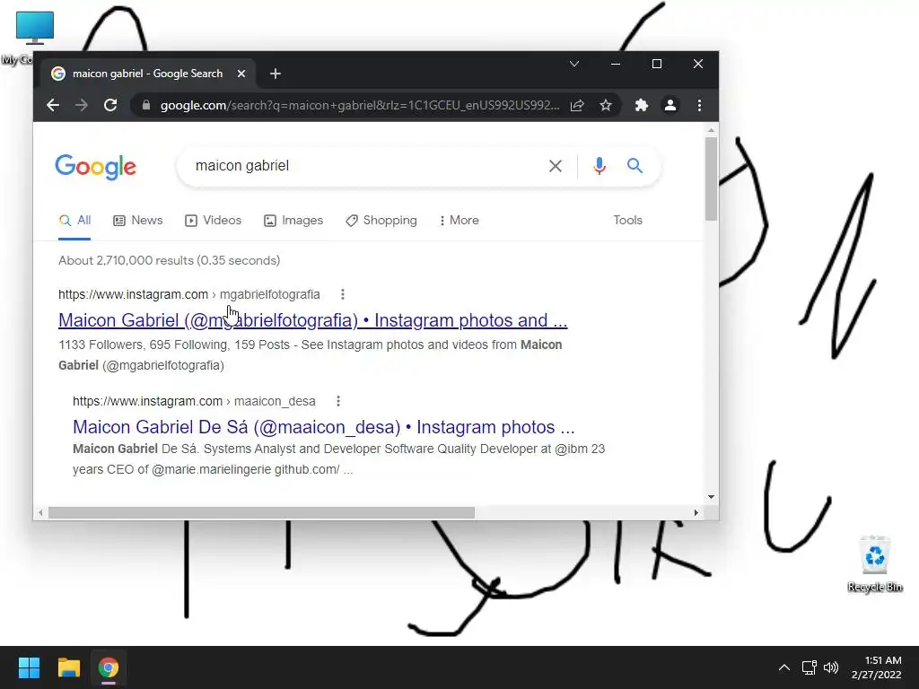919x689 pixels.
Task: Select the Recycle Bin desktop icon
Action: point(875,563)
